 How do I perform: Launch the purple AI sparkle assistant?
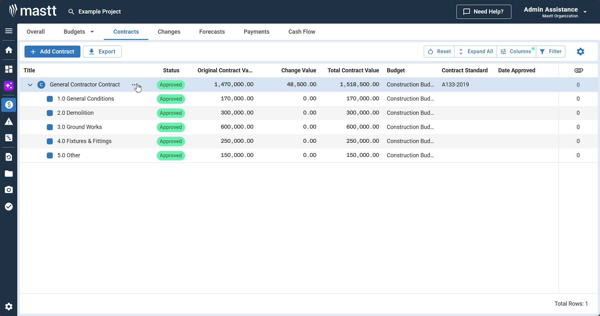9,86
